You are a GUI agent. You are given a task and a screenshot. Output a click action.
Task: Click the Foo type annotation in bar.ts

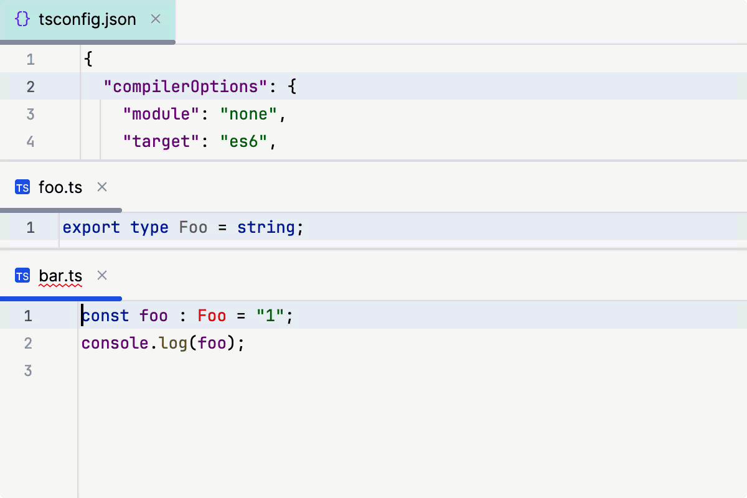coord(212,316)
